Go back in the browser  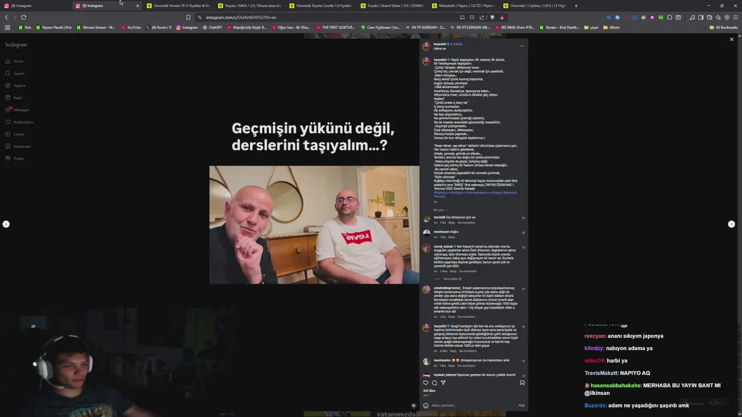[6, 17]
